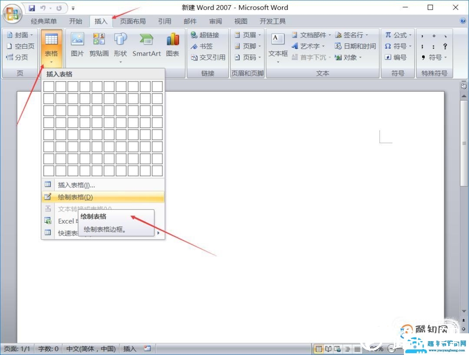This screenshot has width=469, height=355.
Task: Open the 形状 shapes gallery
Action: pos(120,48)
